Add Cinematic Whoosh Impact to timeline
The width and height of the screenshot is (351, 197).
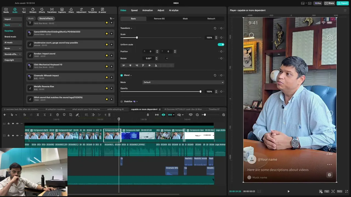[111, 77]
